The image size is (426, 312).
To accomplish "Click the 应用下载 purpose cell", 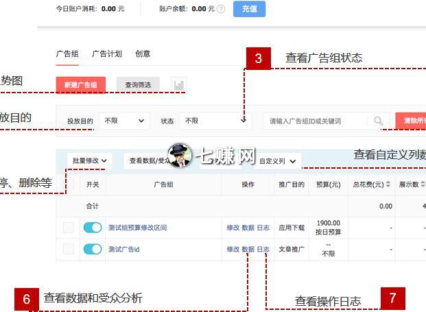I will coord(292,228).
